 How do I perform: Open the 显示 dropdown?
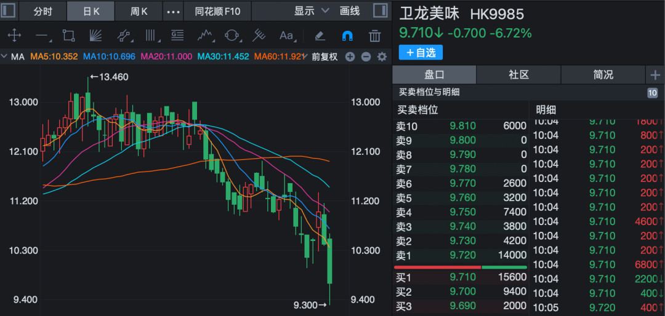tap(312, 11)
